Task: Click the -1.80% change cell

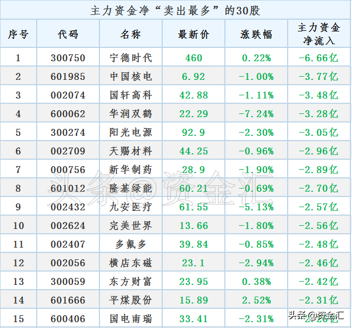Action: tap(256, 226)
